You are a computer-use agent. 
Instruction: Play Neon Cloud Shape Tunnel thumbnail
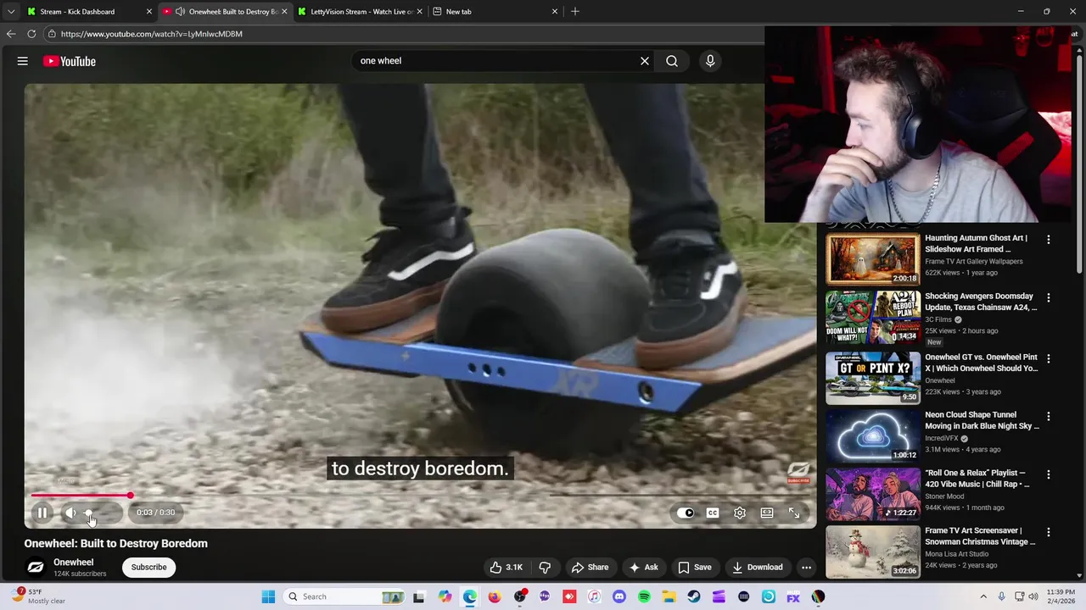click(873, 435)
